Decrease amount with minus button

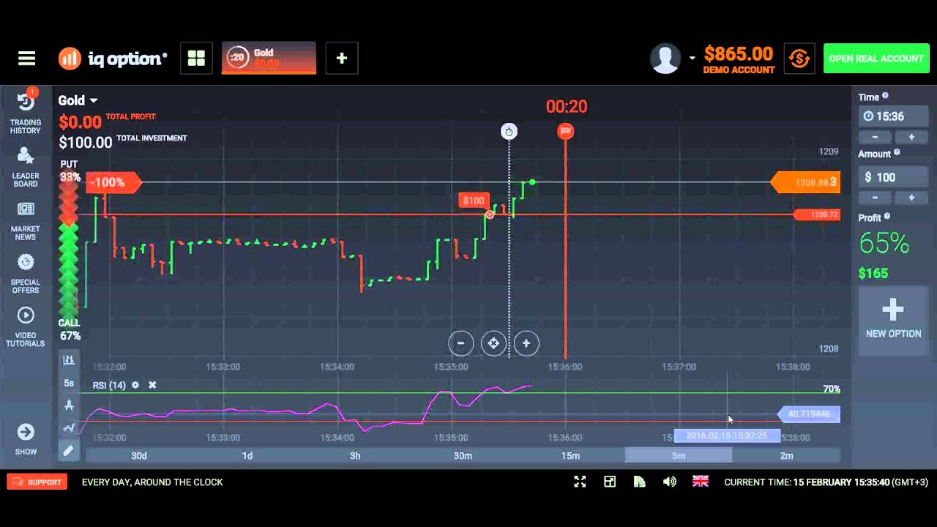[x=876, y=198]
